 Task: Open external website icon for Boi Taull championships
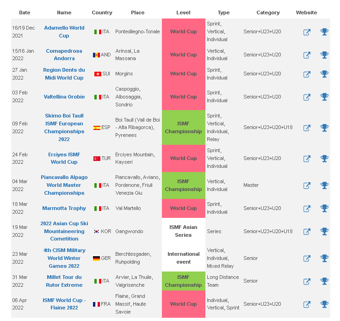click(x=307, y=128)
